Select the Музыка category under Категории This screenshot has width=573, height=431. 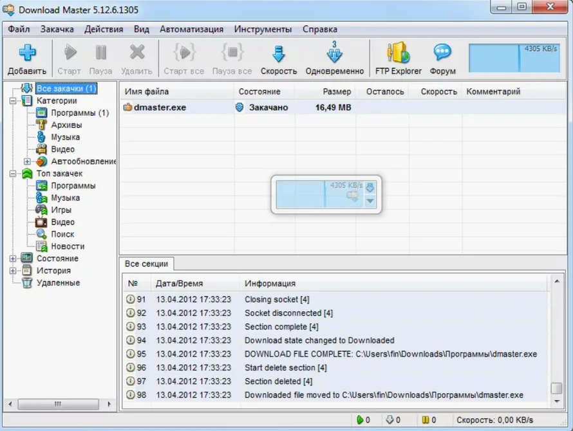(x=65, y=137)
